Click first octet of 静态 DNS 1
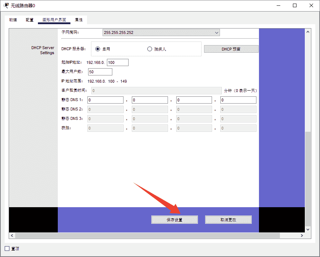Image resolution: width=320 pixels, height=257 pixels. [x=105, y=100]
